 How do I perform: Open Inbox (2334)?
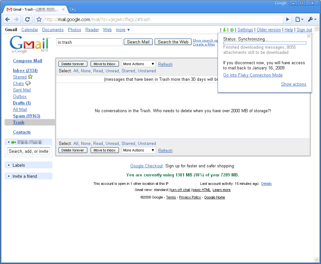(25, 70)
